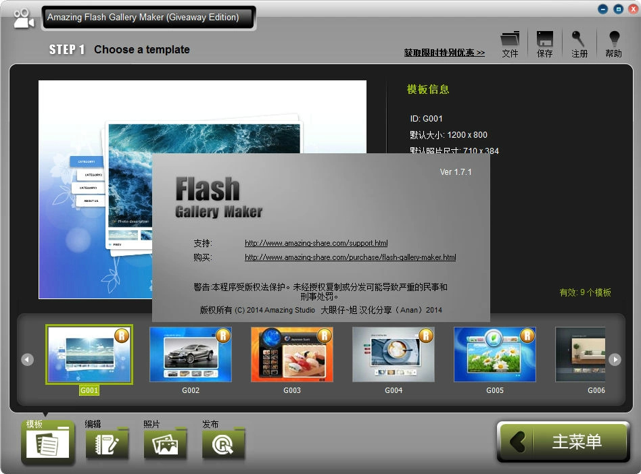641x474 pixels.
Task: Show next templates with right arrow button
Action: point(615,359)
